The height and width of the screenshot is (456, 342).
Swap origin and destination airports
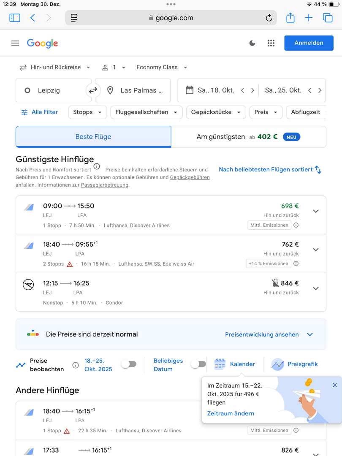pyautogui.click(x=93, y=90)
